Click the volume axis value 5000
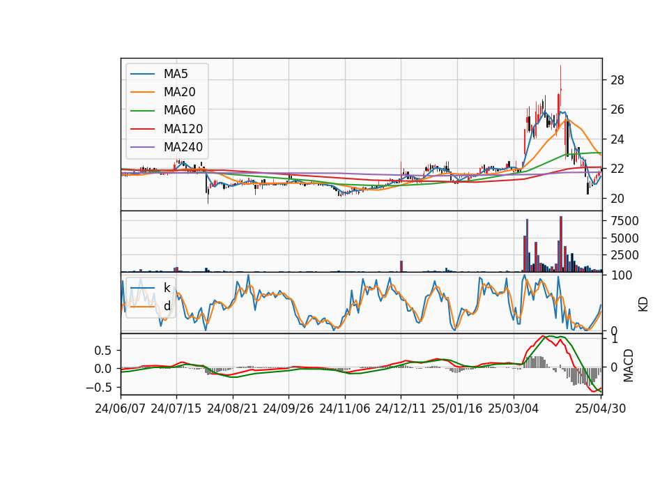 [x=624, y=238]
